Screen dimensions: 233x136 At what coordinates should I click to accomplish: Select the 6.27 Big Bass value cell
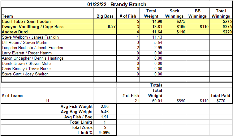pos(105,27)
